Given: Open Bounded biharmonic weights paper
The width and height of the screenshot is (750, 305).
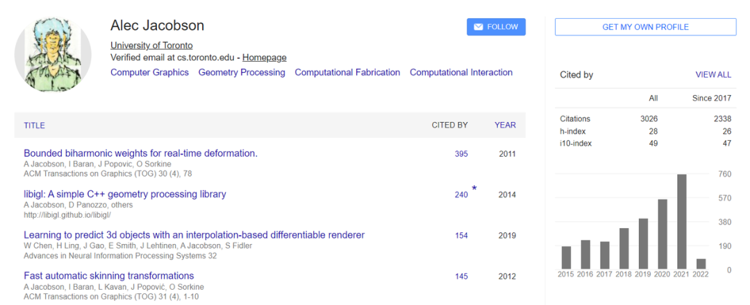Looking at the screenshot, I should pos(140,153).
